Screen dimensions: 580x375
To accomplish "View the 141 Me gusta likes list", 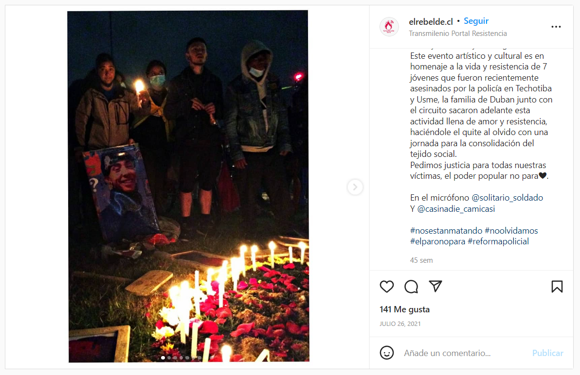I will tap(404, 309).
